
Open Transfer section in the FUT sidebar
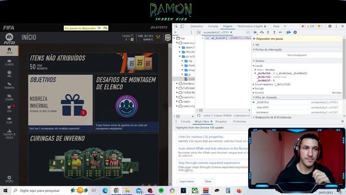click(x=9, y=86)
